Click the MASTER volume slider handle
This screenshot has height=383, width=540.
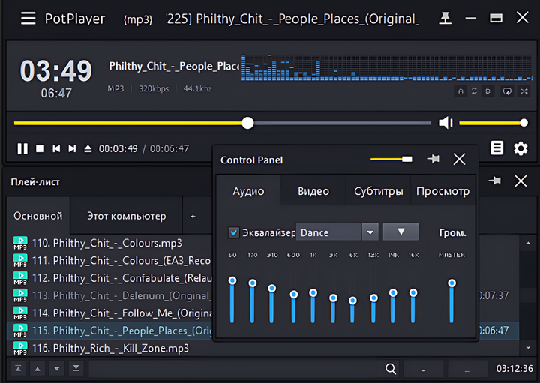(x=451, y=283)
